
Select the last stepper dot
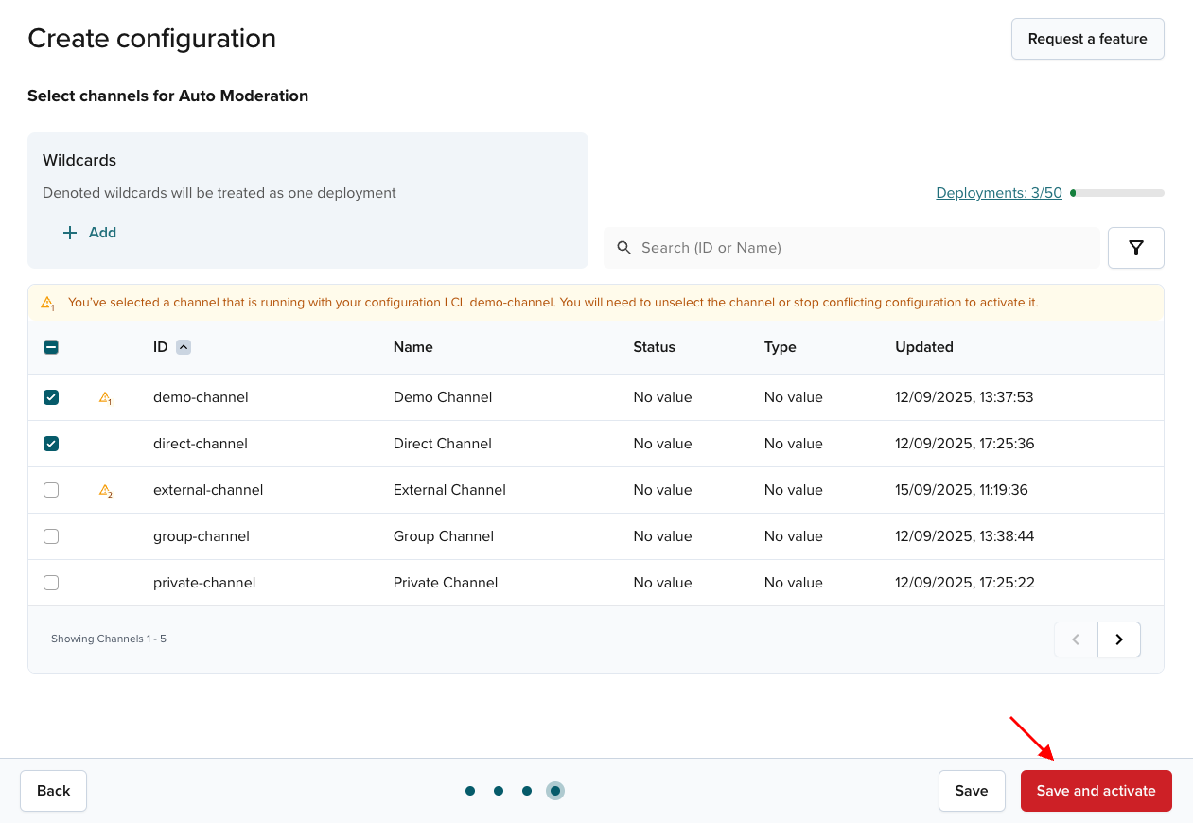(x=555, y=790)
